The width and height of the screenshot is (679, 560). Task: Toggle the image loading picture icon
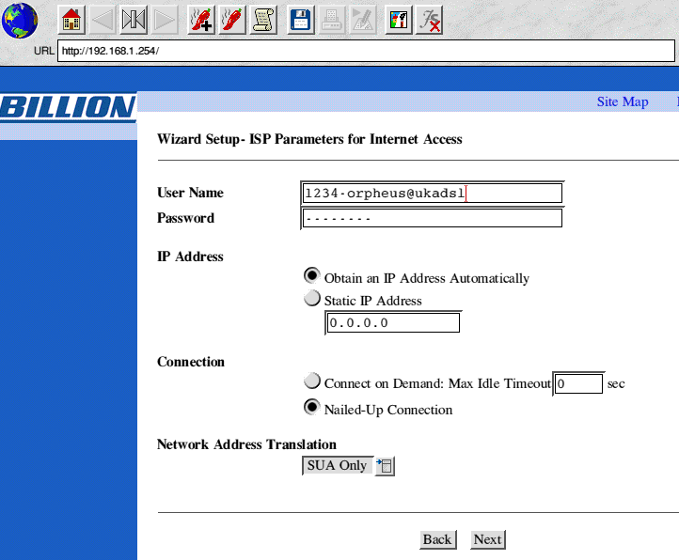(398, 20)
